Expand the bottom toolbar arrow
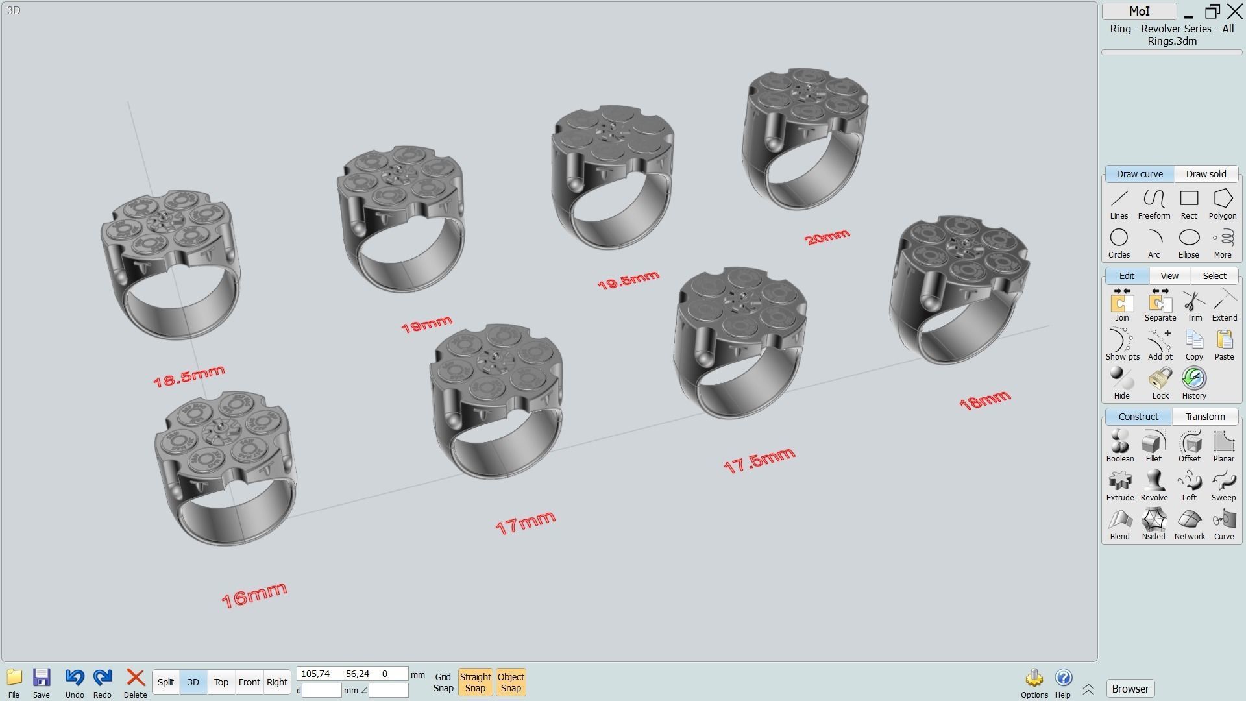The height and width of the screenshot is (701, 1246). [x=1088, y=689]
